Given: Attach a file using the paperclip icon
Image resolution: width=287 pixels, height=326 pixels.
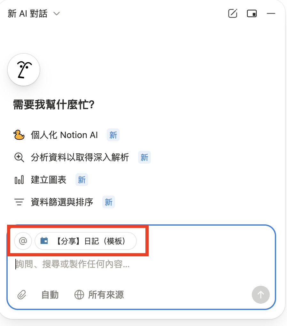Looking at the screenshot, I should point(21,294).
